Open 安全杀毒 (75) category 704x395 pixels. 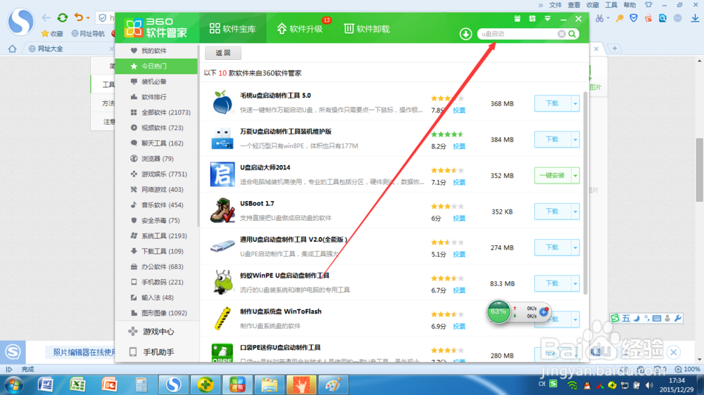[x=156, y=221]
